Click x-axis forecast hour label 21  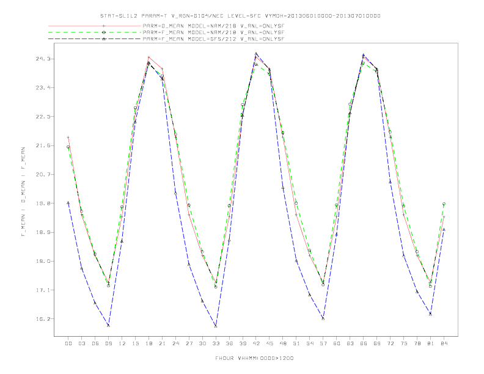162,343
